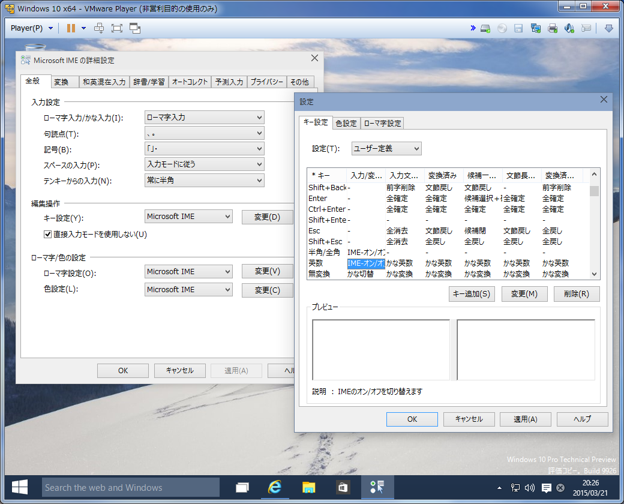Show hidden tray icons arrow
624x504 pixels.
(x=499, y=488)
